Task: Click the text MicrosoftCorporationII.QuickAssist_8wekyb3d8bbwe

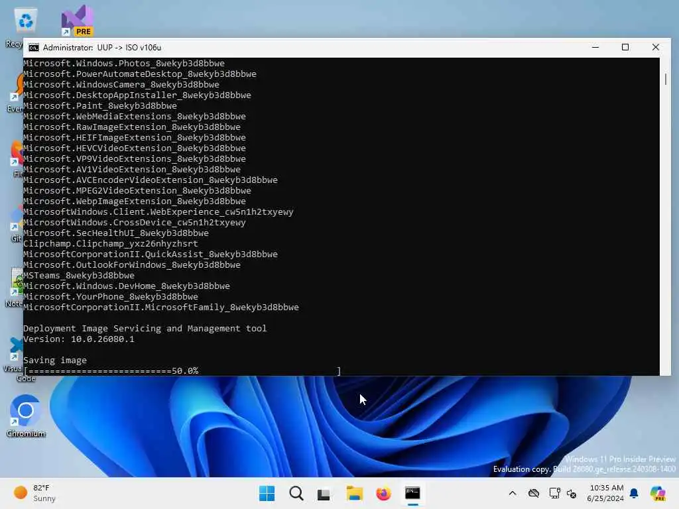Action: point(151,254)
